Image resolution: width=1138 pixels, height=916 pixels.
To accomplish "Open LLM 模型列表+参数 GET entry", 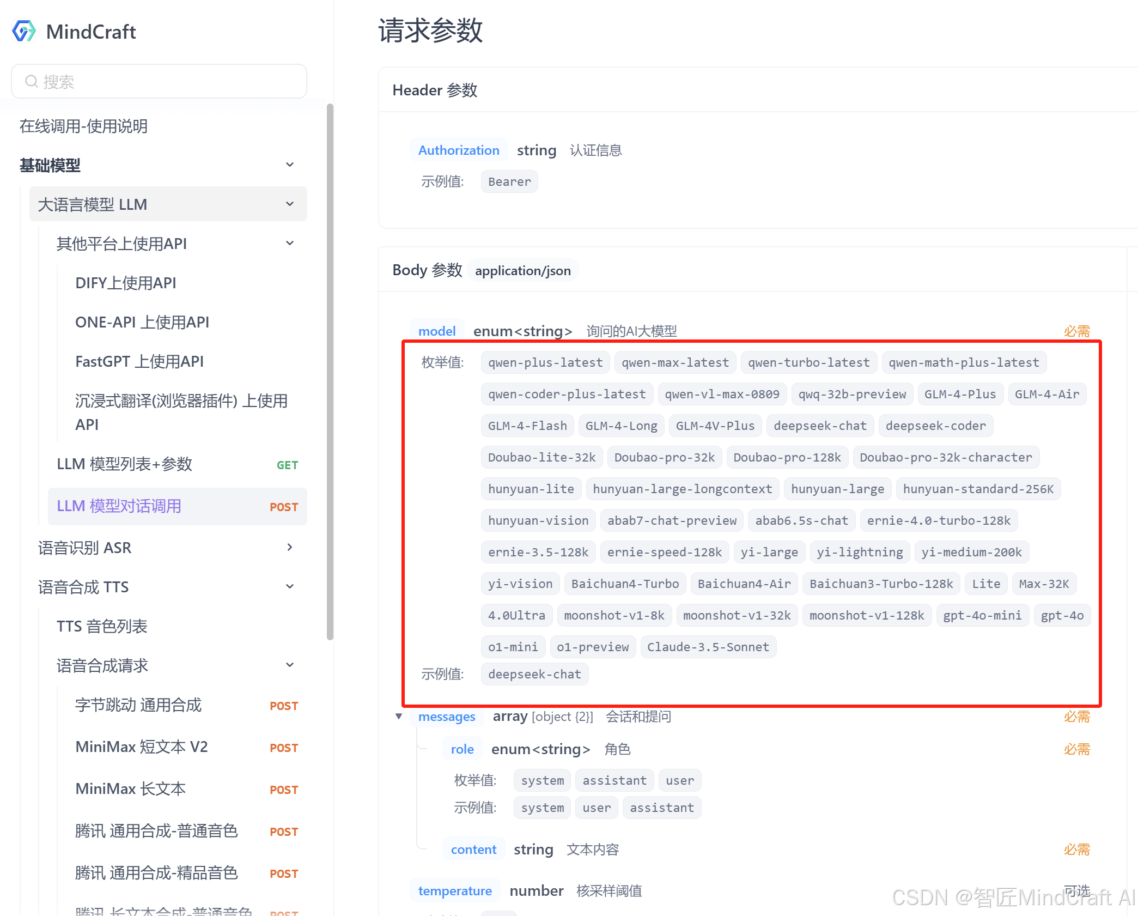I will click(x=125, y=464).
